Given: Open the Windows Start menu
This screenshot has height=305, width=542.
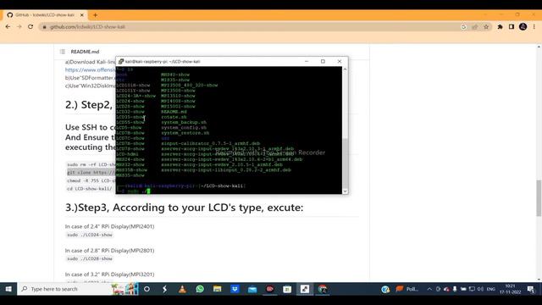Looking at the screenshot, I should [8, 289].
